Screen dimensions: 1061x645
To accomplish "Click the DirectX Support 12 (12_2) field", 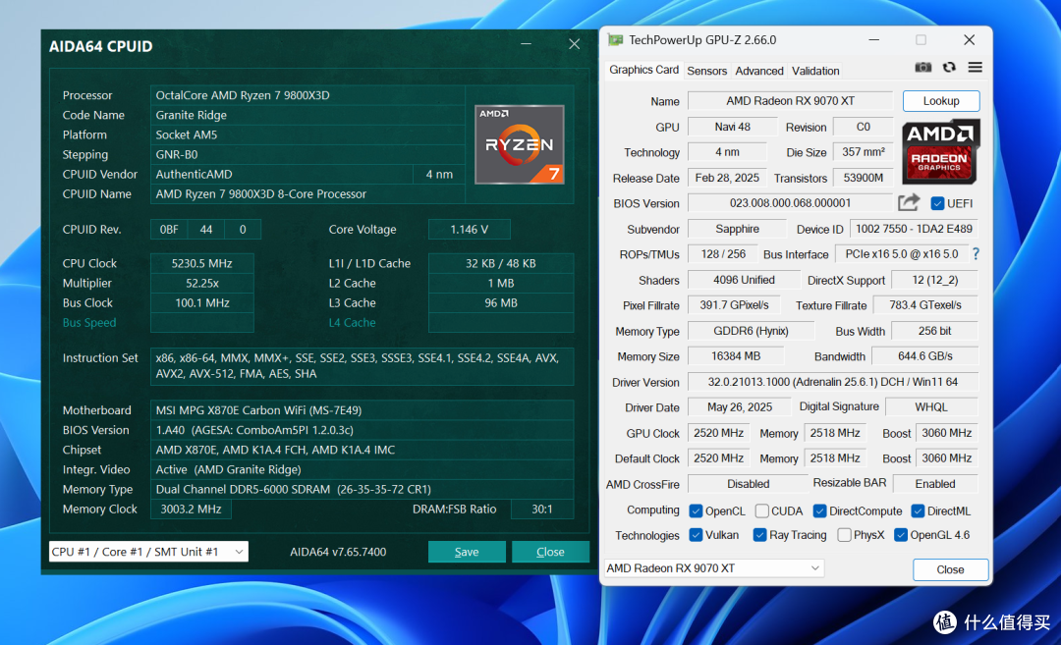I will [x=935, y=280].
